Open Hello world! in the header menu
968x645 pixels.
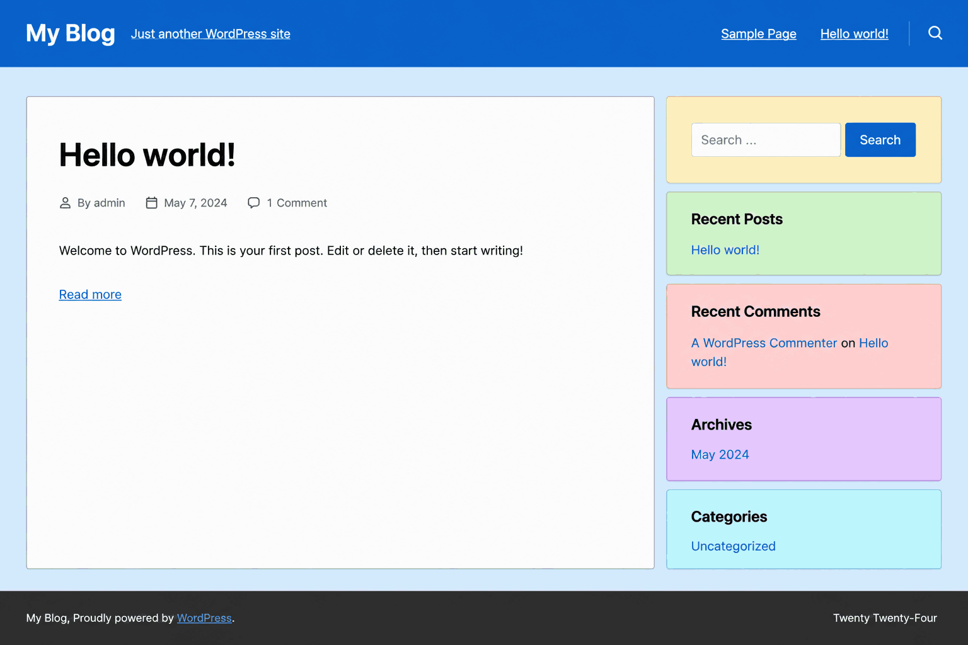(x=855, y=34)
